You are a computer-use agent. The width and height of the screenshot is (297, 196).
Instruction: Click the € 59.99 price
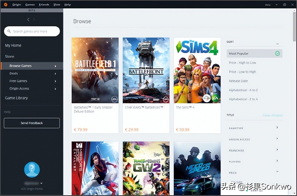point(183,130)
